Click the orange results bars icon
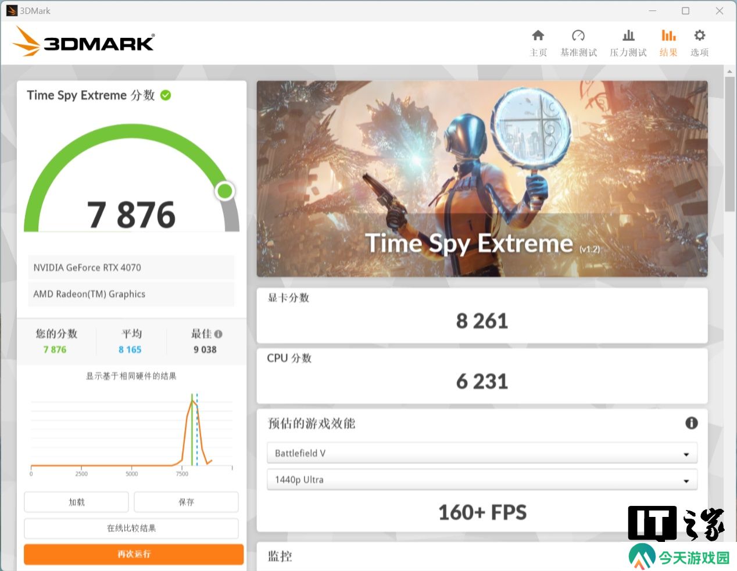 pos(668,35)
